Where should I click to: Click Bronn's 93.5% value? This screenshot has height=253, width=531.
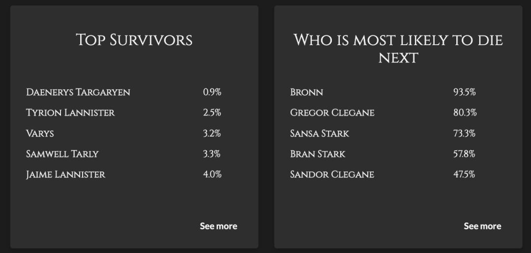pos(464,92)
